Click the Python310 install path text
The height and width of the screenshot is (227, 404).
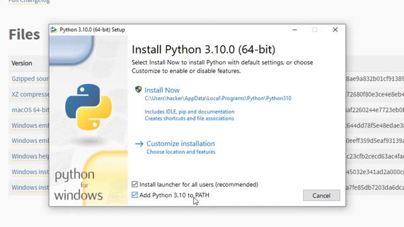[218, 98]
